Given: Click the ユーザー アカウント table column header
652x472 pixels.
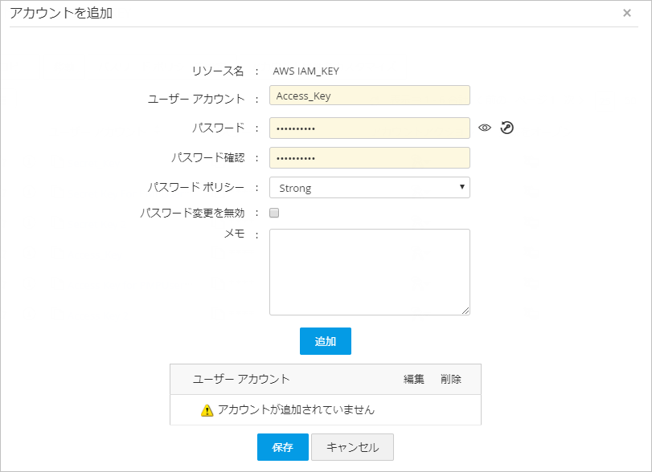Looking at the screenshot, I should [241, 379].
